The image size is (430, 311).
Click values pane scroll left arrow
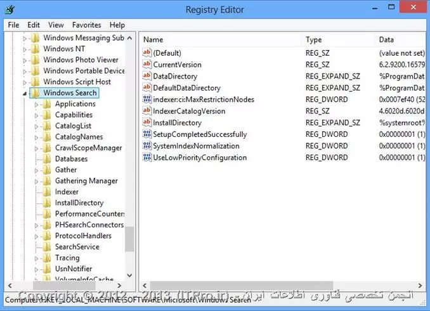[145, 286]
